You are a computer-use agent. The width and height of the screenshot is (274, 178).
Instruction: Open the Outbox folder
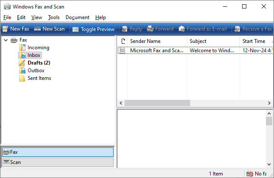(36, 71)
